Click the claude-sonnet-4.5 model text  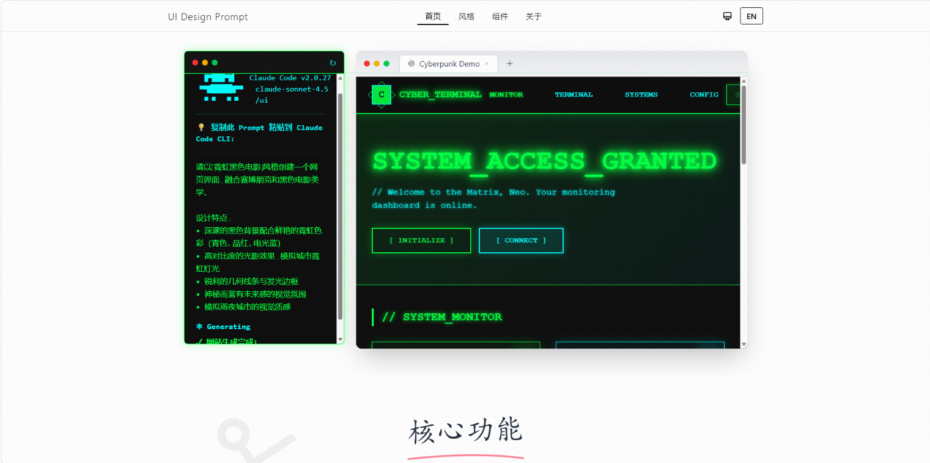pyautogui.click(x=292, y=89)
